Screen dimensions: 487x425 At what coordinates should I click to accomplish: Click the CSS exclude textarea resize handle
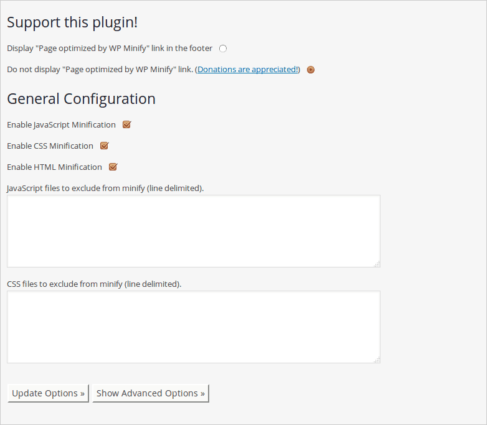(377, 360)
